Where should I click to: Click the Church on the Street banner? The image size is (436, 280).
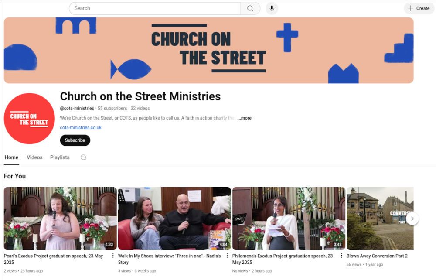click(x=208, y=50)
